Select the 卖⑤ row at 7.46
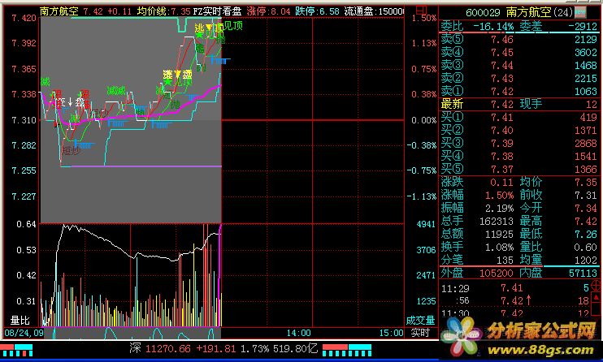The width and height of the screenshot is (603, 362). pos(518,39)
